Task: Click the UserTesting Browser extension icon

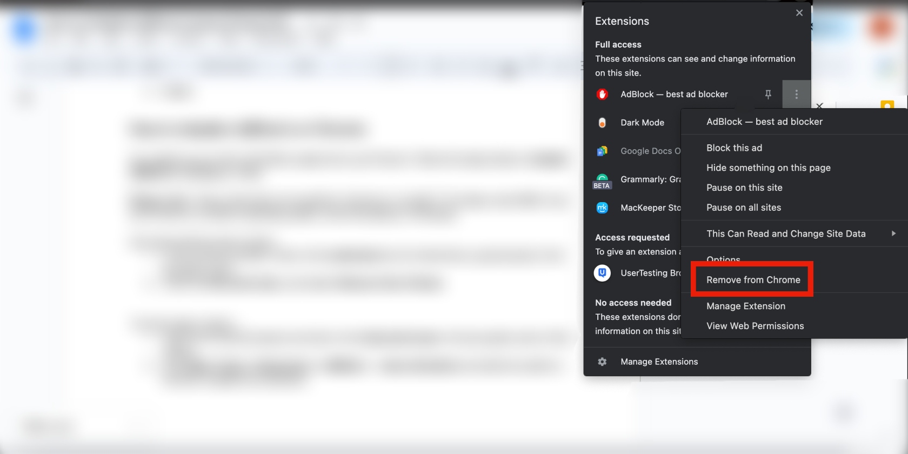Action: [602, 273]
